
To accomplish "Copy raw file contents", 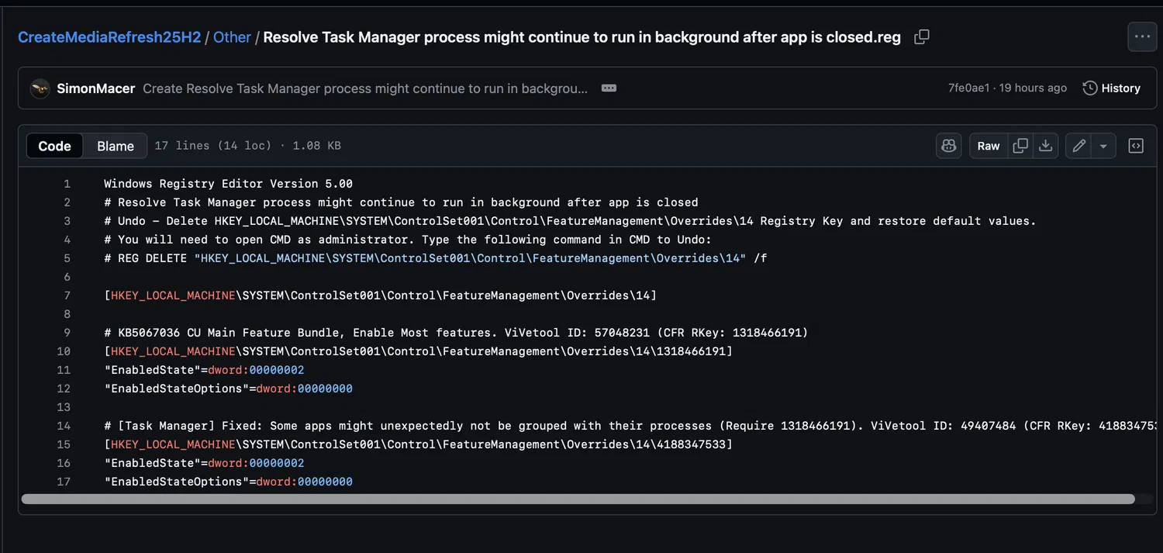I will (x=1020, y=146).
